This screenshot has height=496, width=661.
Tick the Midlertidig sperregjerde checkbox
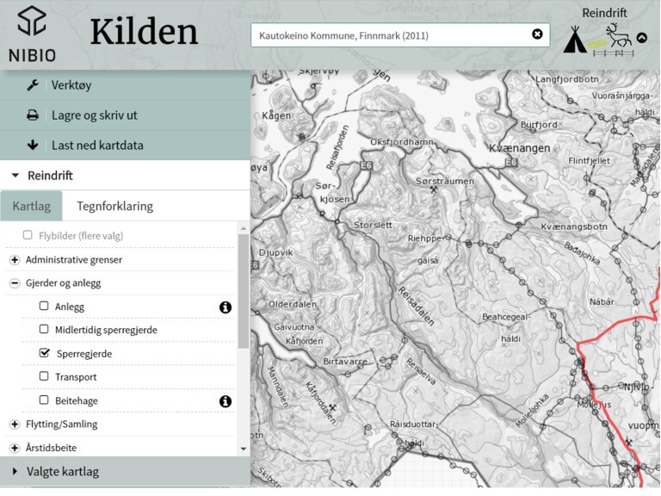[44, 329]
